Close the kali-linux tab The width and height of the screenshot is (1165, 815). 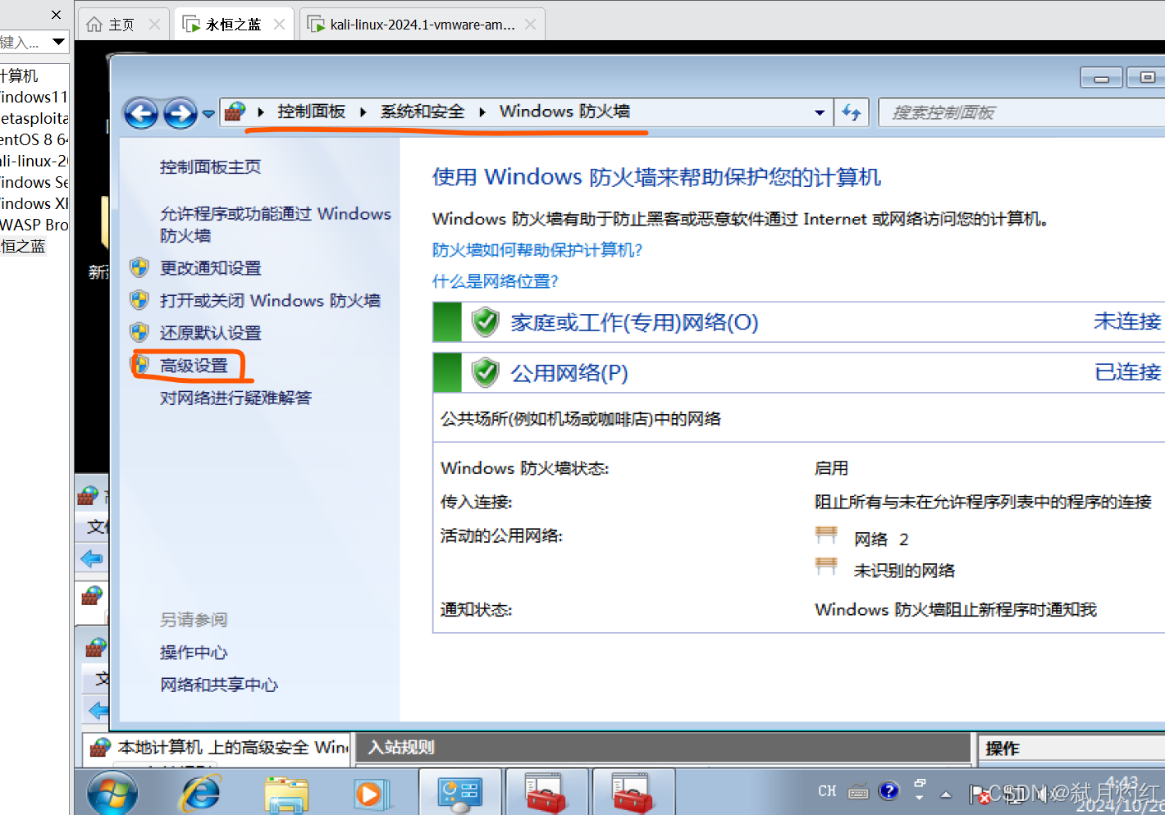(531, 25)
